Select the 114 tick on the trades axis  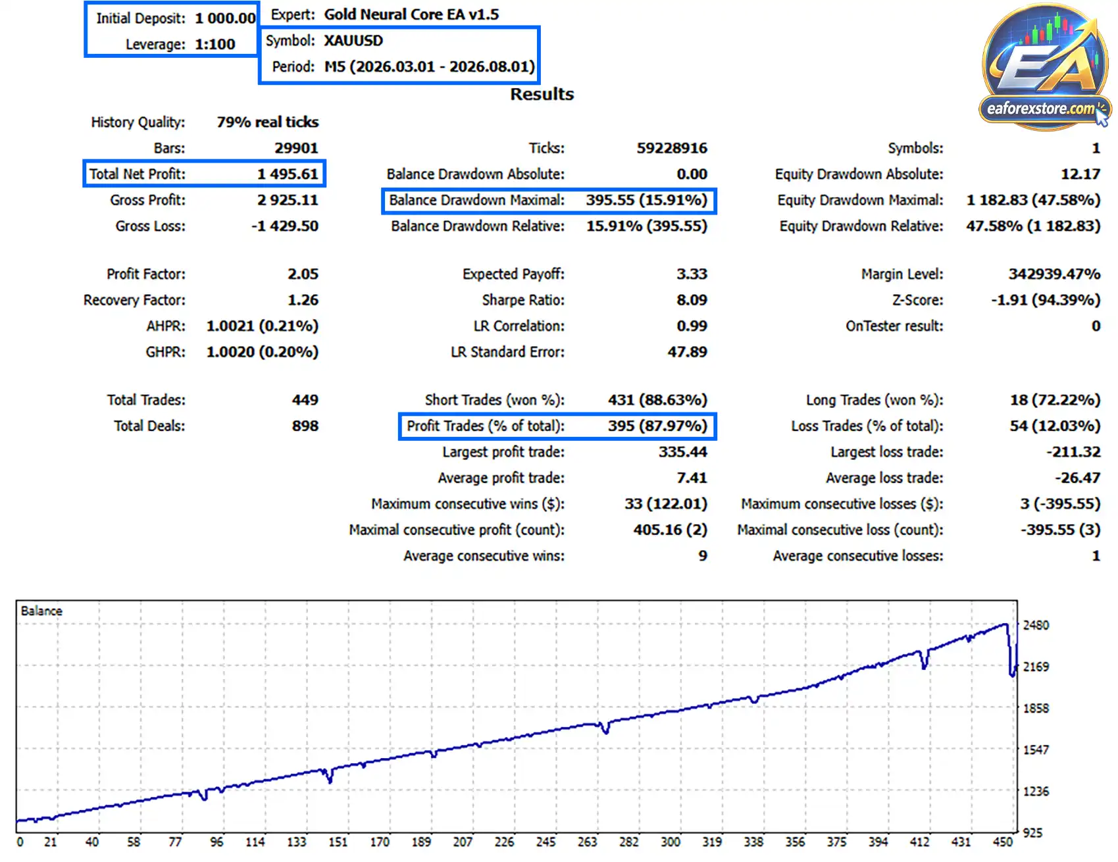pos(255,842)
